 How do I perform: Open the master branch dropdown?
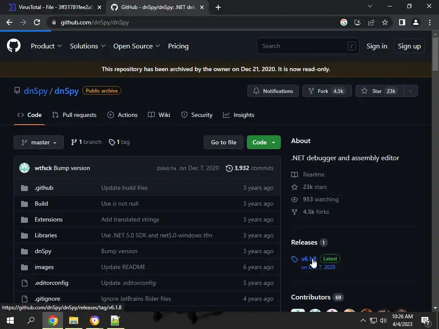[x=39, y=142]
